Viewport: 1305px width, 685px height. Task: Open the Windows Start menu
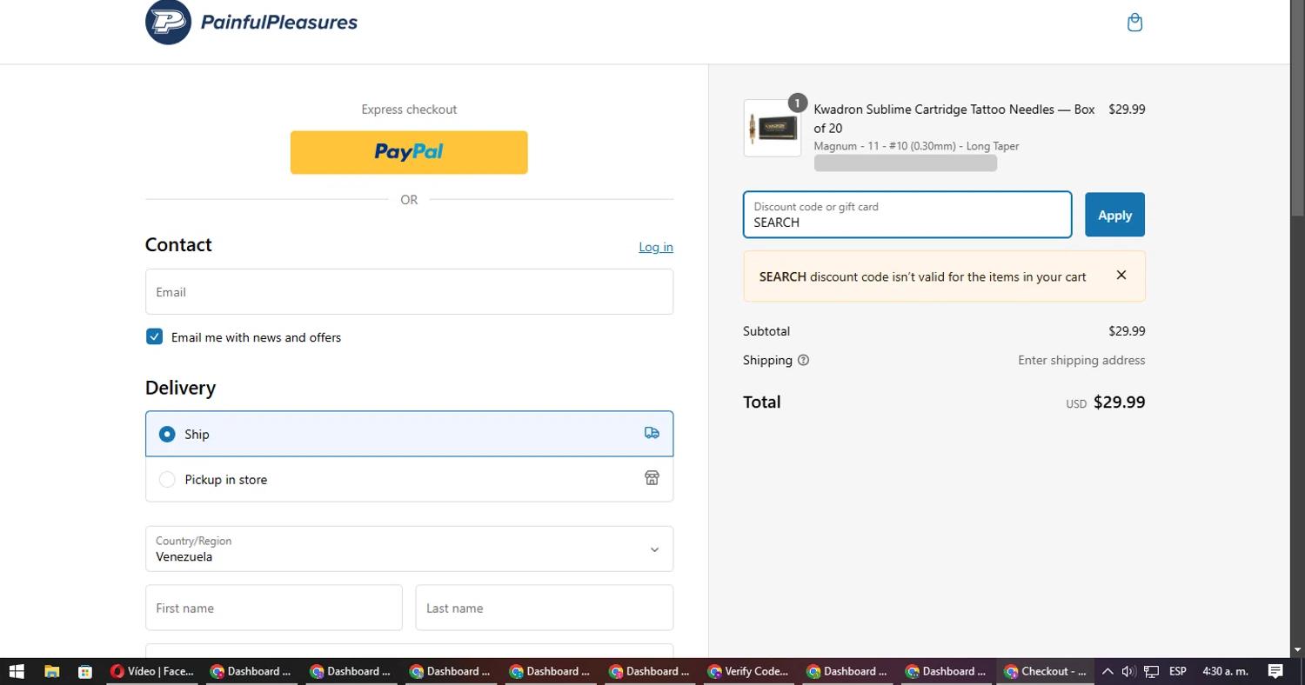pos(16,671)
